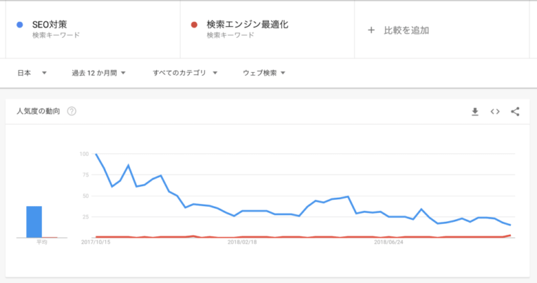Screen dimensions: 537x283
Task: Click the share icon for the chart
Action: point(515,112)
